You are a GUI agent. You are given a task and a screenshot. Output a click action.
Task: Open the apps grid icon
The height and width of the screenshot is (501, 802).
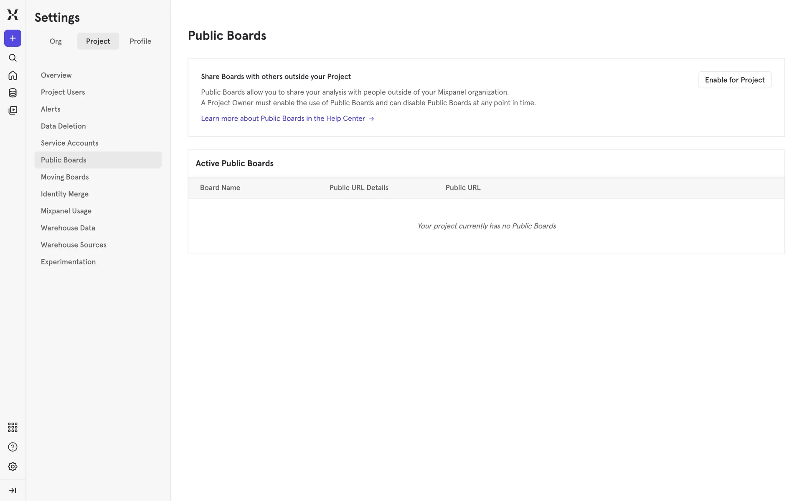[x=13, y=427]
